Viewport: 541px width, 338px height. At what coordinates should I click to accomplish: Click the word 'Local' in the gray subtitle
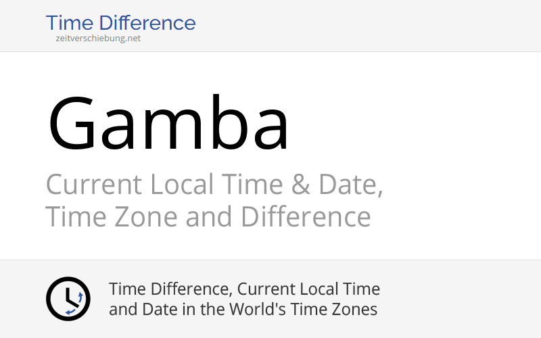click(183, 185)
